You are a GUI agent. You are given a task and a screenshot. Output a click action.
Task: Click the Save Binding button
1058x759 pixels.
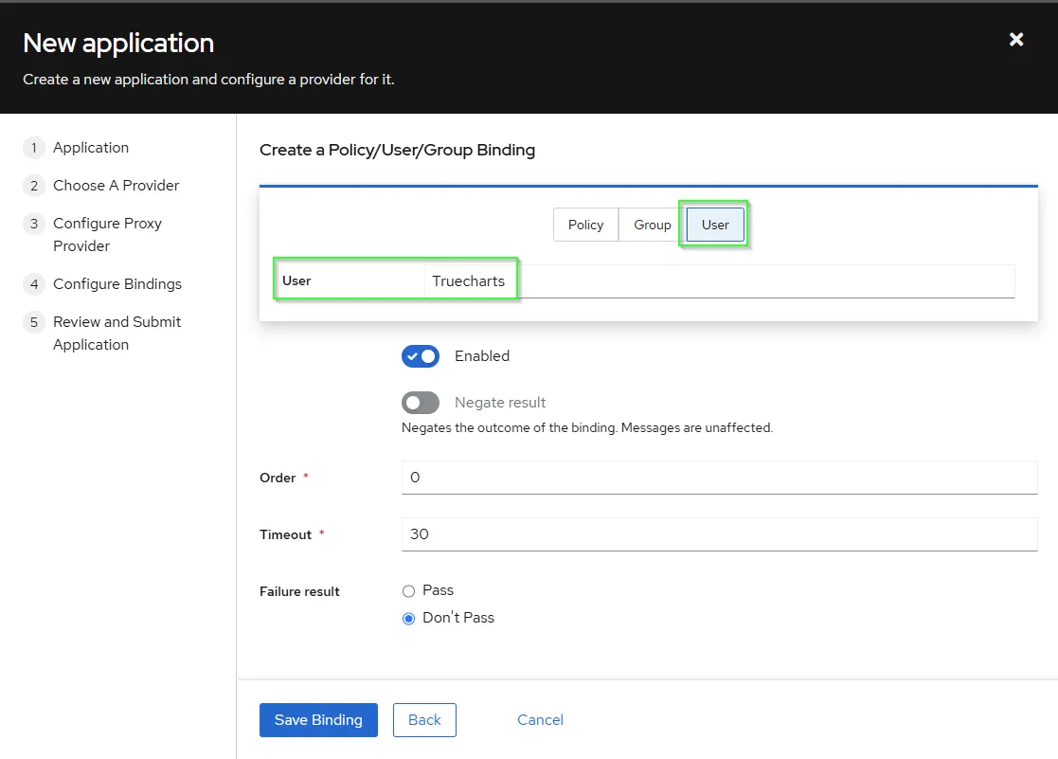(318, 720)
